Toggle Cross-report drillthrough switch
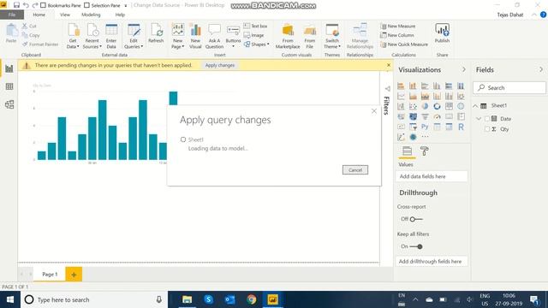The width and height of the screenshot is (548, 308). [x=416, y=219]
